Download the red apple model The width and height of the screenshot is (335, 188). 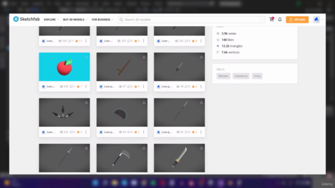86,57
